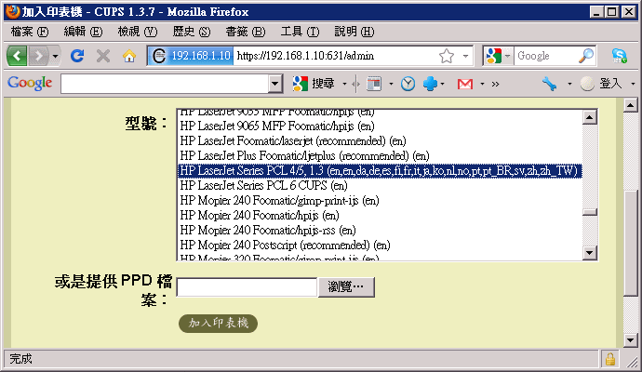This screenshot has height=372, width=642.
Task: Bookmark this page with the star icon
Action: 447,56
